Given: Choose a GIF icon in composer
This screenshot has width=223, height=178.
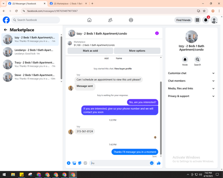Looking at the screenshot, I should [x=85, y=163].
